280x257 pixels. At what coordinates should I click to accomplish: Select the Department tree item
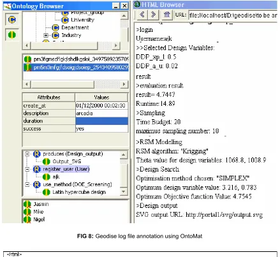coord(75,27)
